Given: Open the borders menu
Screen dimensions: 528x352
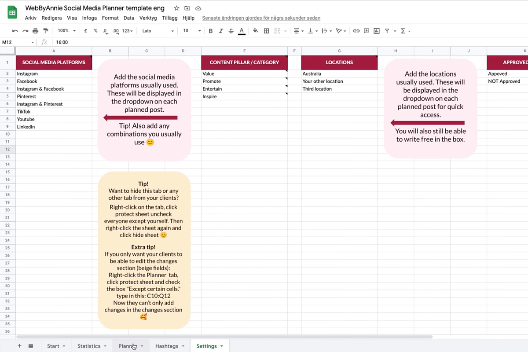Looking at the screenshot, I should [x=267, y=31].
